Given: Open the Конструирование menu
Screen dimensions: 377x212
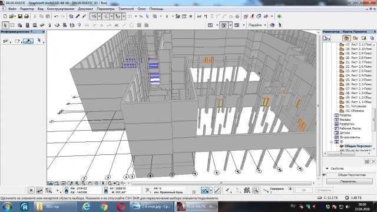Looking at the screenshot, I should tap(61, 9).
